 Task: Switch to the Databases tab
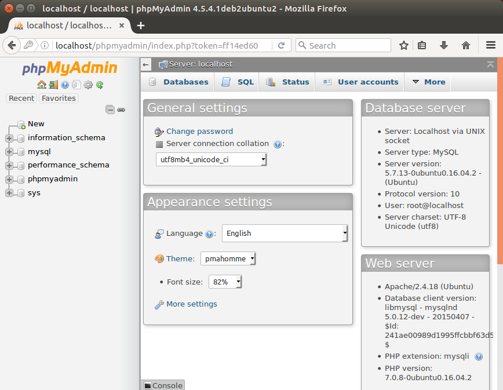click(x=178, y=82)
